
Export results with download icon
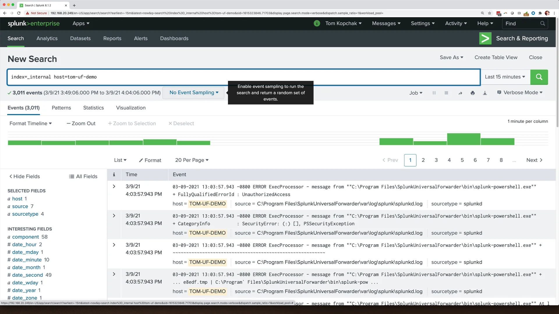[485, 93]
